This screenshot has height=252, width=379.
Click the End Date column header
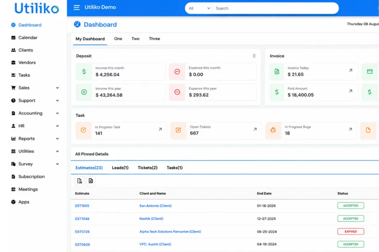click(264, 193)
